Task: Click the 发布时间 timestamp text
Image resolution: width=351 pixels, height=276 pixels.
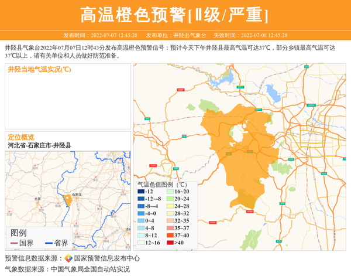Action: 100,35
